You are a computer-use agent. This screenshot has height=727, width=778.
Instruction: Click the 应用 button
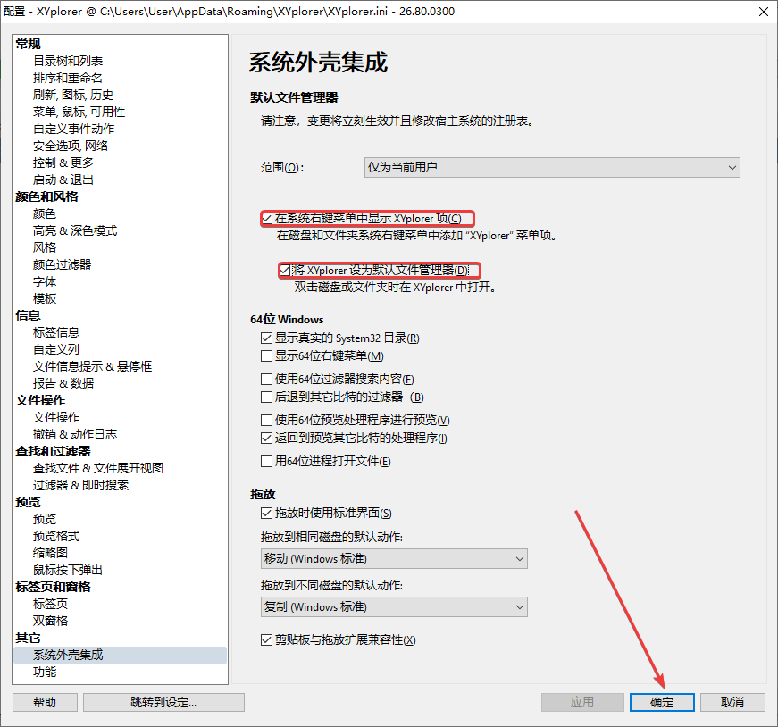582,702
